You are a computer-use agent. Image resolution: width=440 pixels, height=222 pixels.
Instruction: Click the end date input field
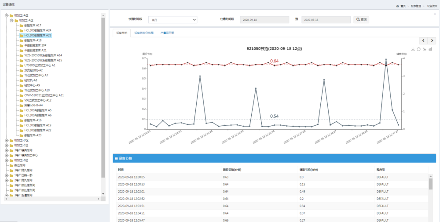pyautogui.click(x=326, y=20)
